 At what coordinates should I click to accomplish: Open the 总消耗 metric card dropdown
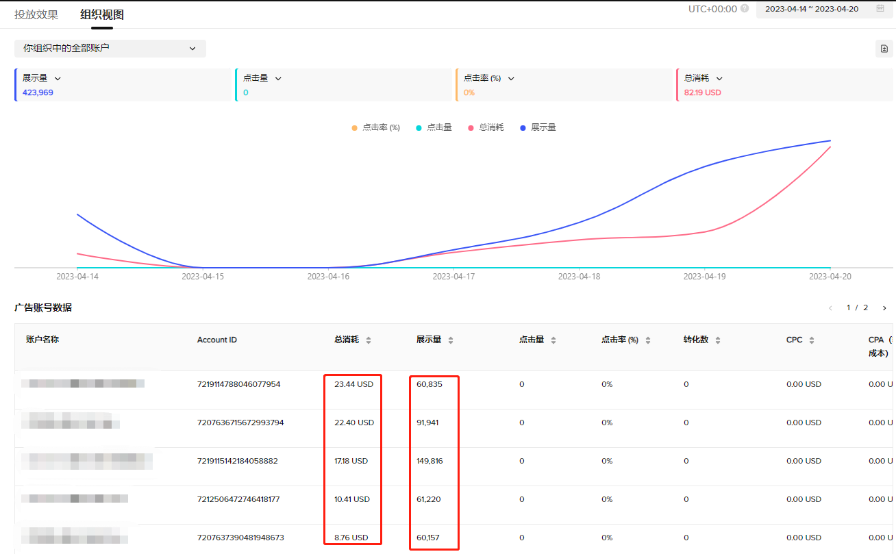[x=719, y=79]
